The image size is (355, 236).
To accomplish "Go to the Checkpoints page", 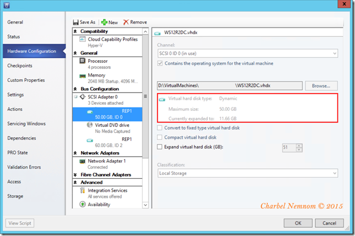I will pyautogui.click(x=34, y=66).
